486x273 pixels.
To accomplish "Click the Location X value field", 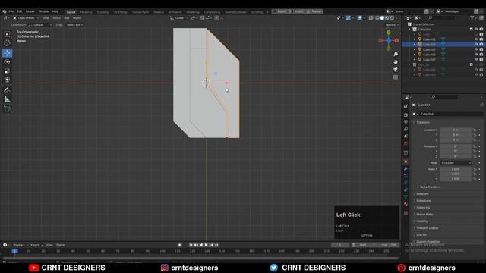I will [x=456, y=130].
